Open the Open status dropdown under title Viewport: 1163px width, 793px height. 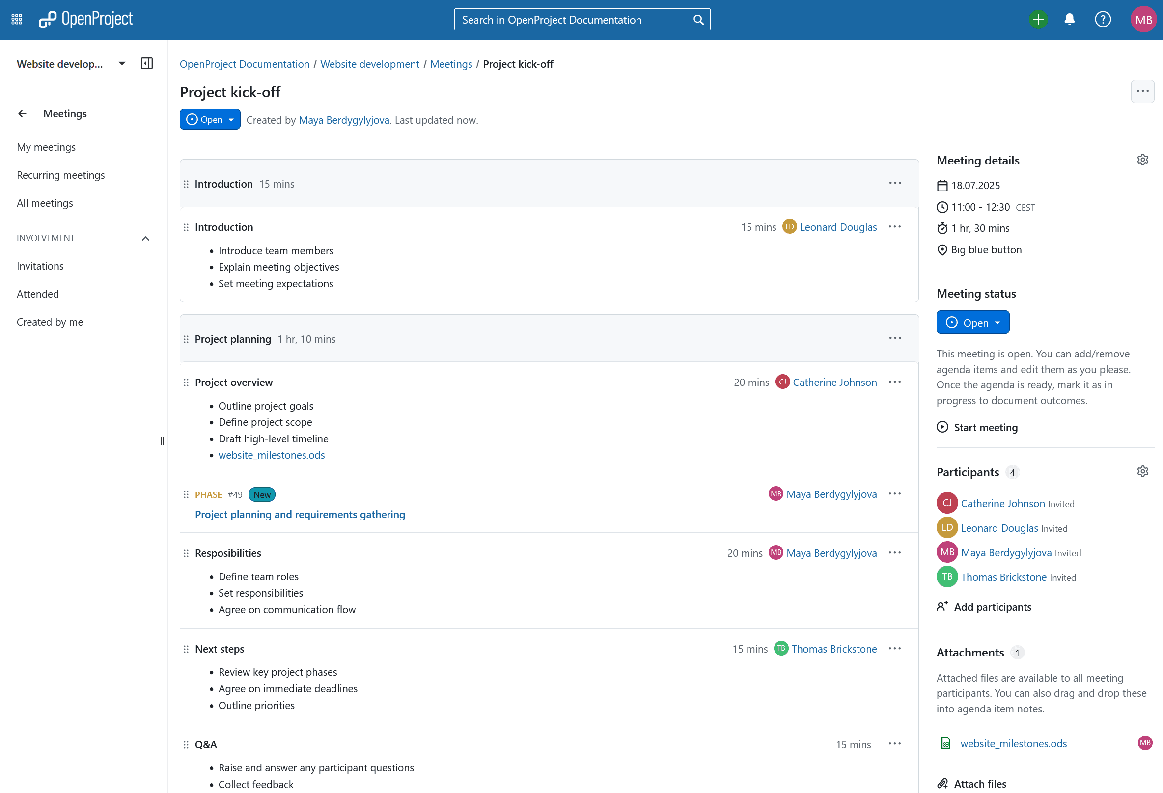click(x=210, y=120)
